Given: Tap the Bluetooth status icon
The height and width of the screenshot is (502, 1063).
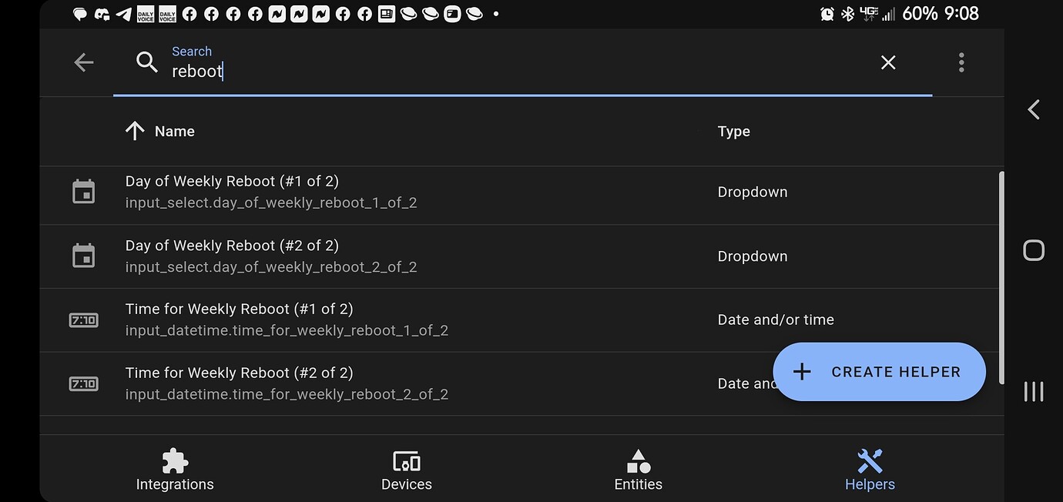Looking at the screenshot, I should click(x=848, y=13).
